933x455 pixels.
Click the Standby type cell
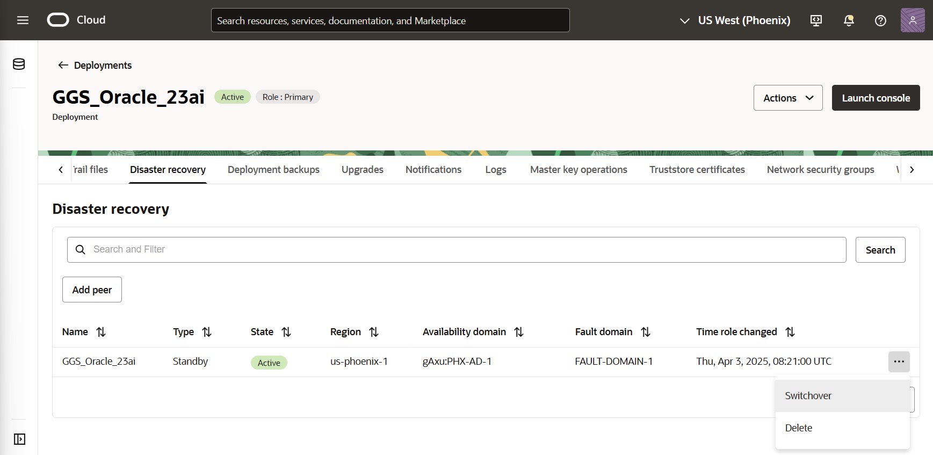coord(190,362)
